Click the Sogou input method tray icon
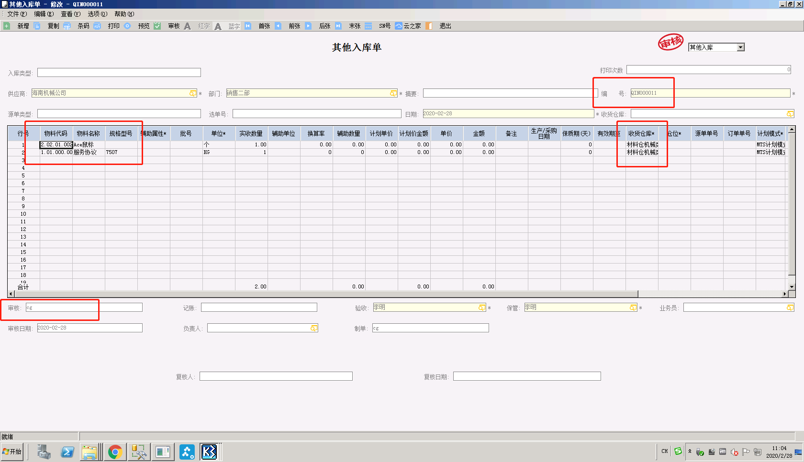804x462 pixels. pyautogui.click(x=678, y=451)
